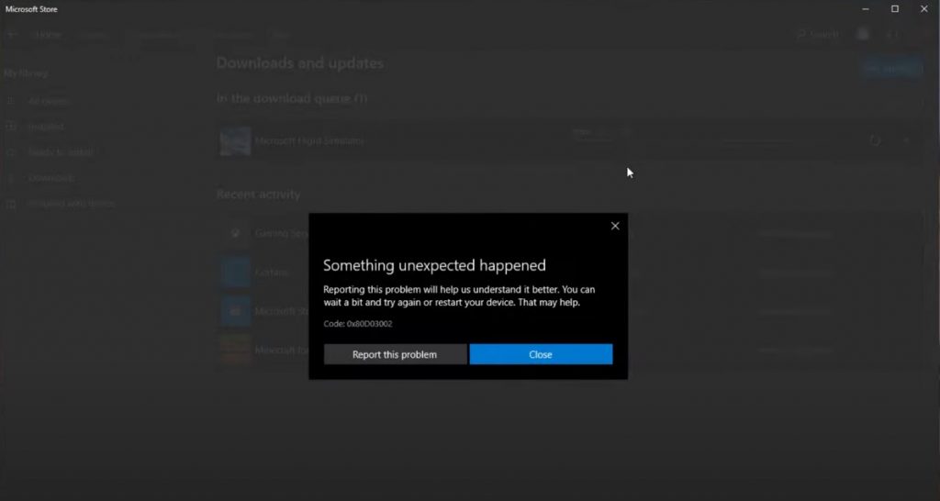Select Ready to install in sidebar
The width and height of the screenshot is (940, 501).
tap(62, 152)
